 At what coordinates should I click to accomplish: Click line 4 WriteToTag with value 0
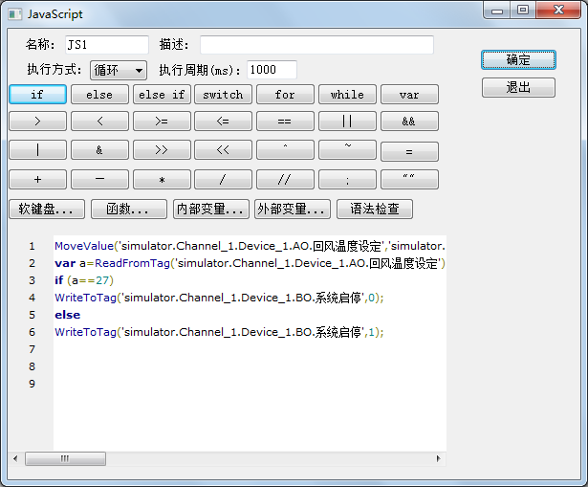219,298
